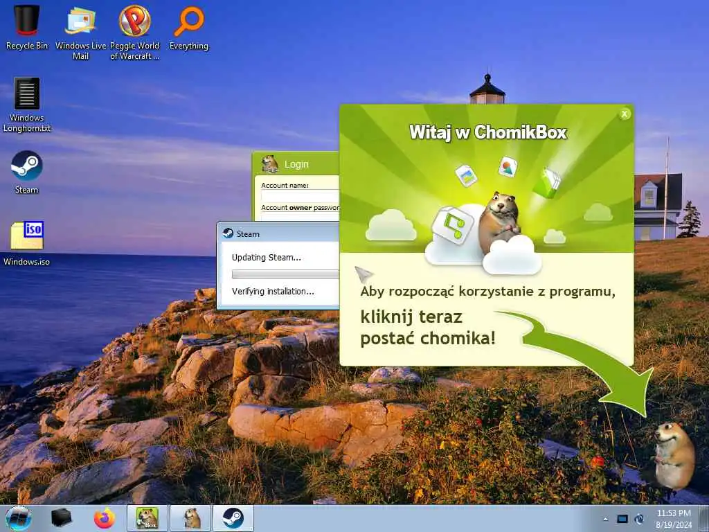Click "Updating Steam..." label
The image size is (709, 532).
pos(267,258)
